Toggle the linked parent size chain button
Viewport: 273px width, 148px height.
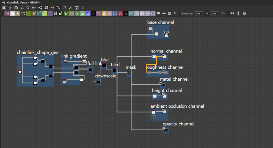(207, 13)
